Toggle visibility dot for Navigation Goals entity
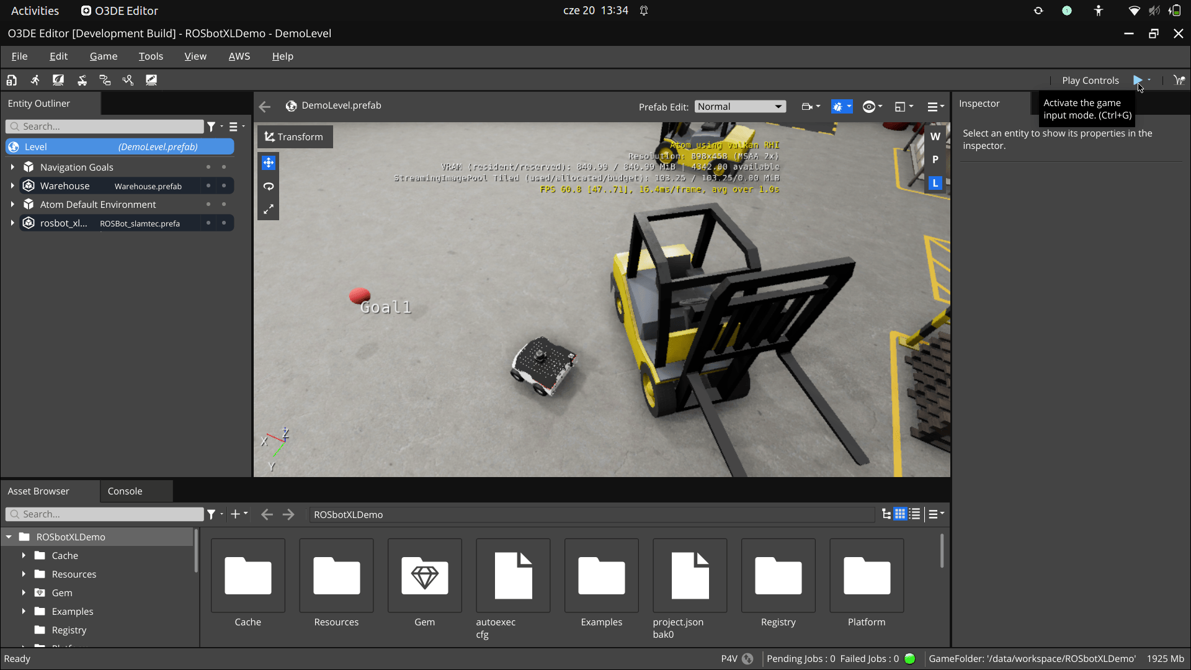The image size is (1191, 670). [208, 167]
